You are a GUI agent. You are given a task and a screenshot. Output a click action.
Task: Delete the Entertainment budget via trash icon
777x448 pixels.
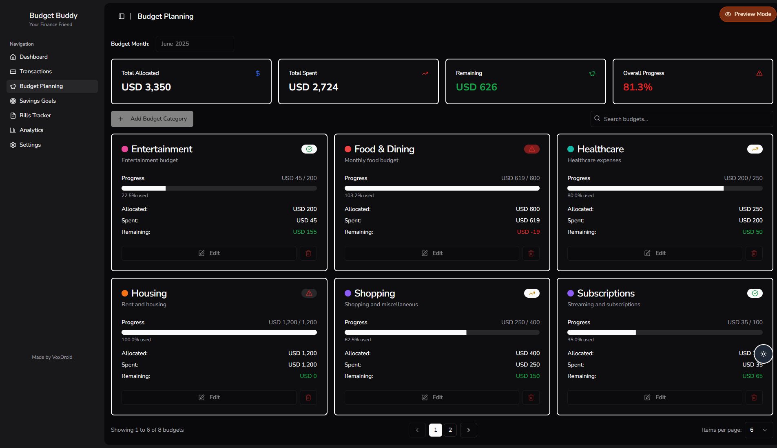(308, 253)
